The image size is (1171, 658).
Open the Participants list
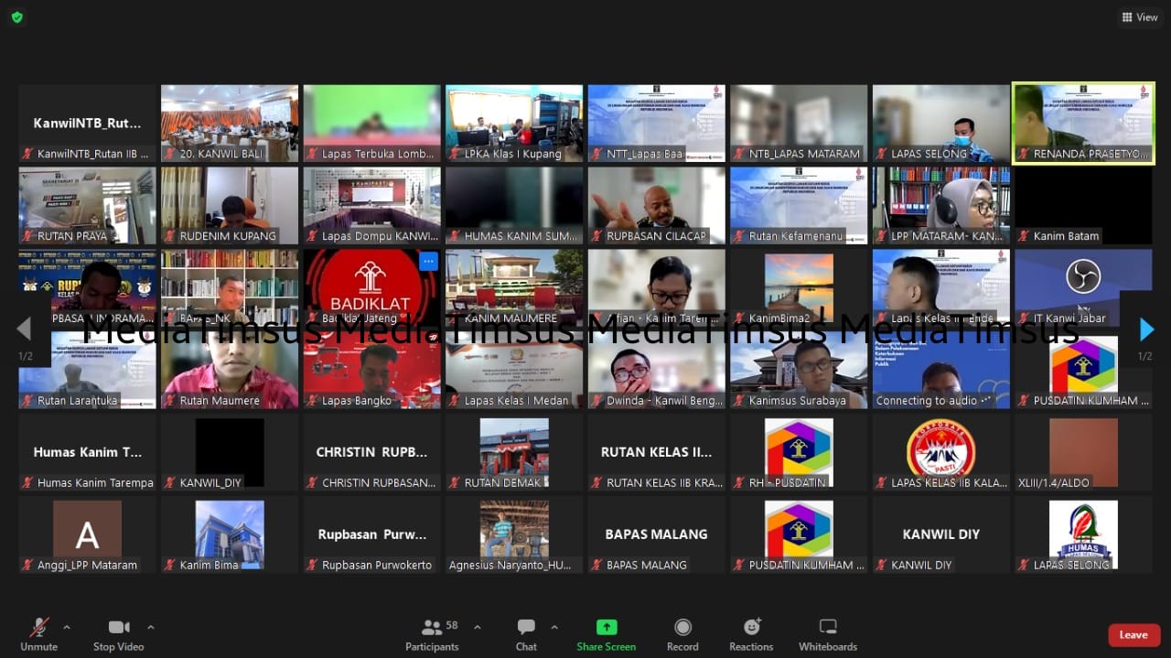click(432, 634)
